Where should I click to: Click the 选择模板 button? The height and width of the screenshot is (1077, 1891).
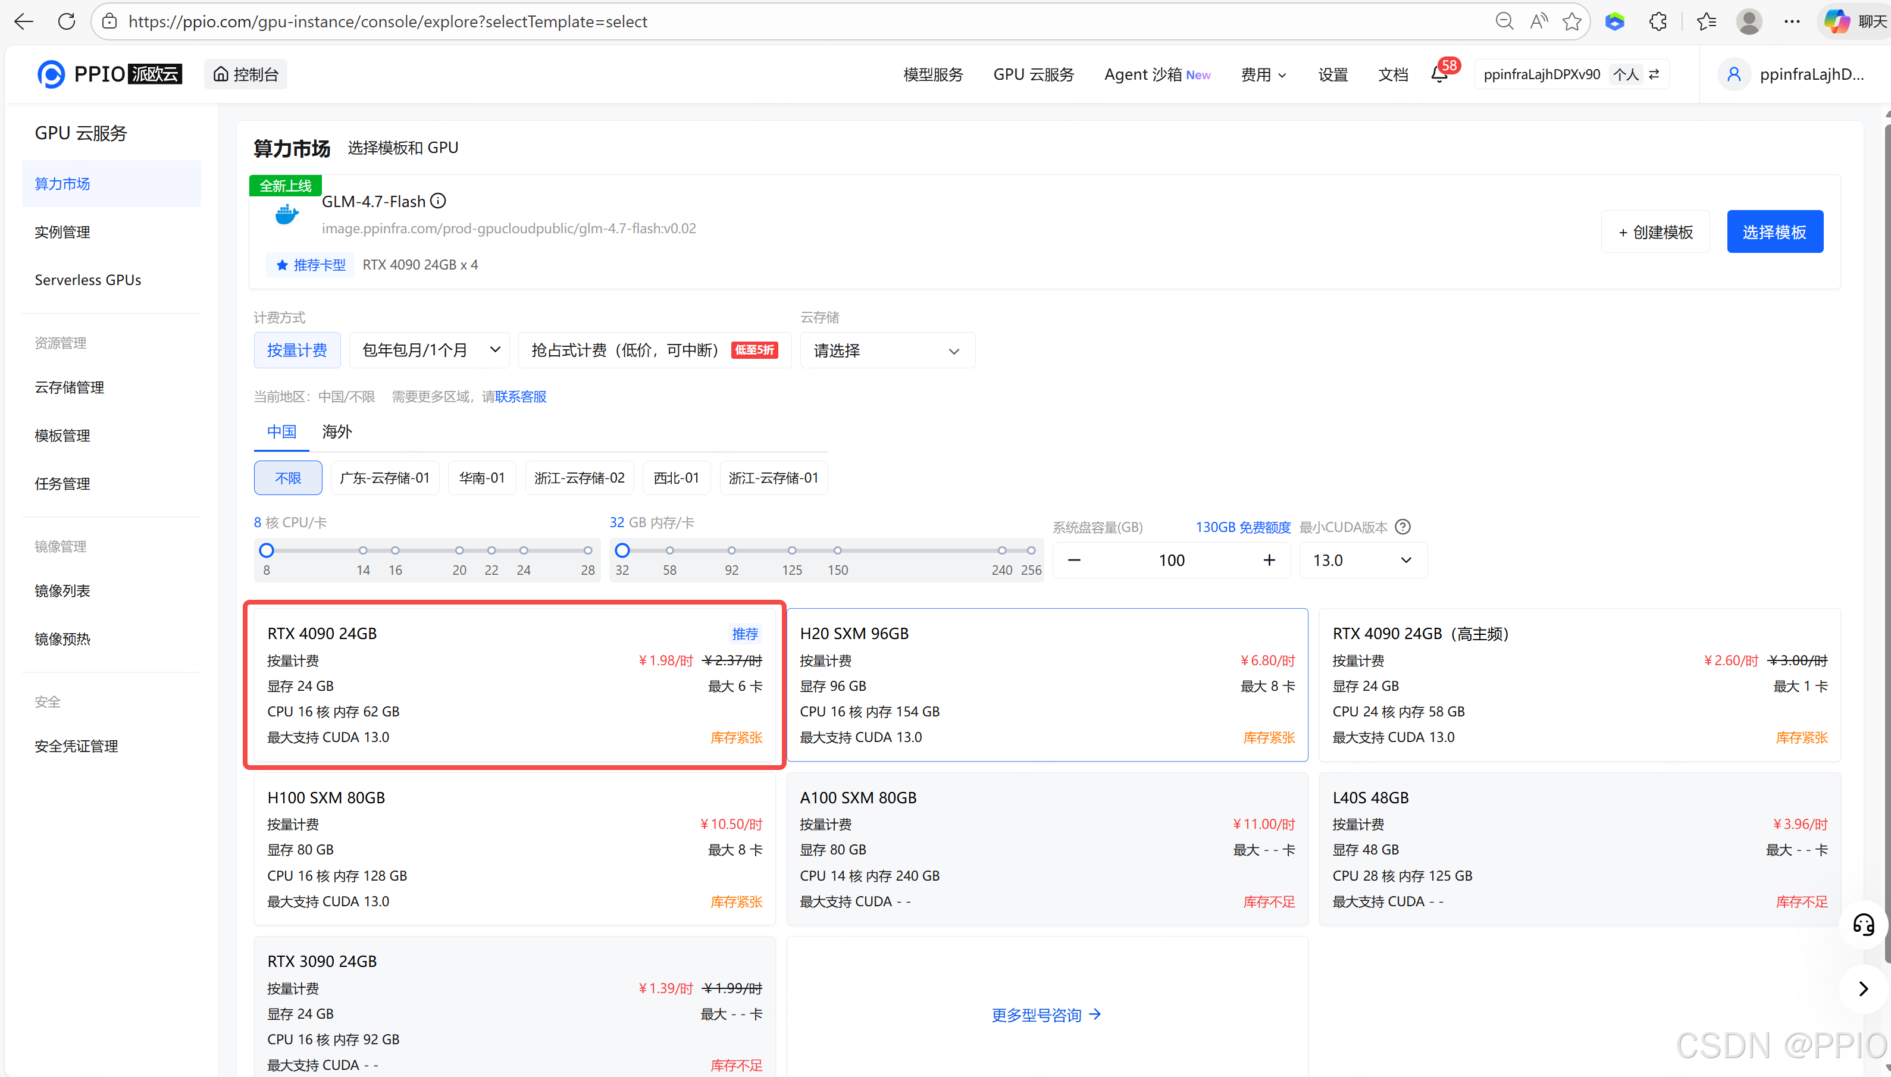1774,231
